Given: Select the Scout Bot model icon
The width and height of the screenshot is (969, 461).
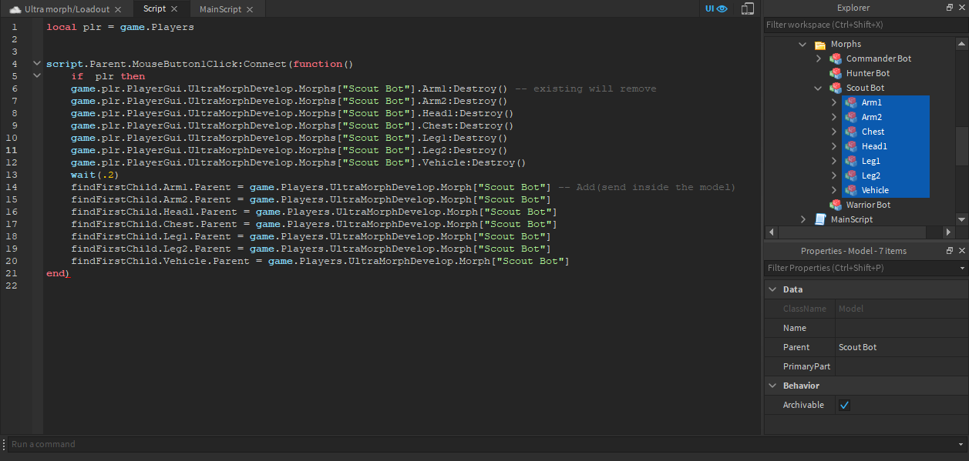Looking at the screenshot, I should (x=836, y=87).
